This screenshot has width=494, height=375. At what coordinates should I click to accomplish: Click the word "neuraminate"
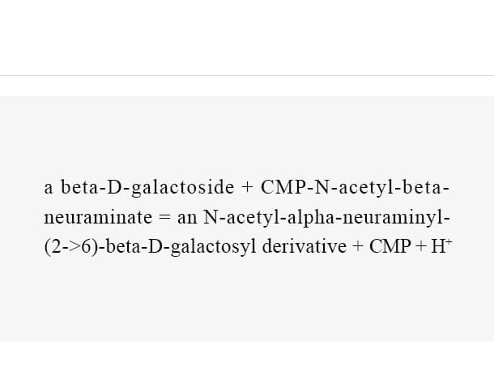tap(98, 217)
